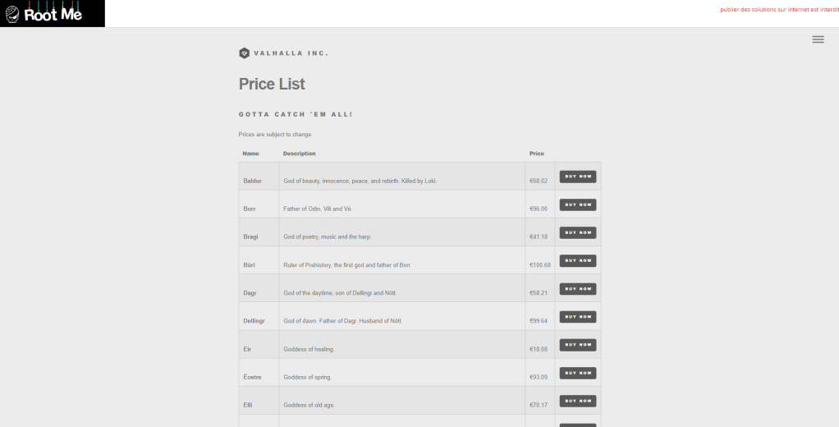This screenshot has width=839, height=427.
Task: Select the Price List heading
Action: pos(272,84)
